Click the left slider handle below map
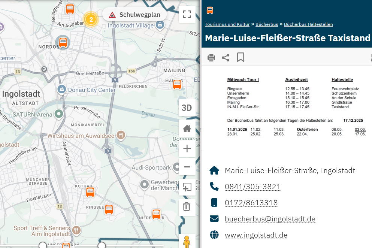372x248 pixels. point(42,245)
